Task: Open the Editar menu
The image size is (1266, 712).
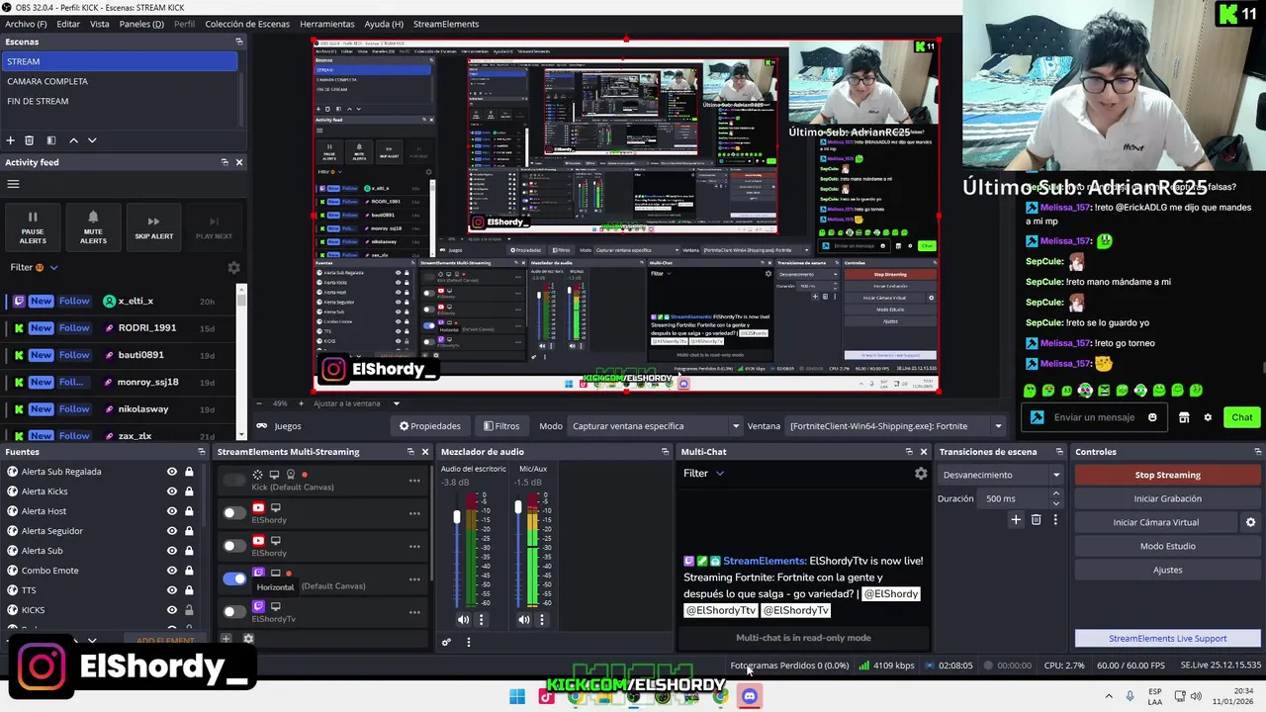Action: click(68, 24)
